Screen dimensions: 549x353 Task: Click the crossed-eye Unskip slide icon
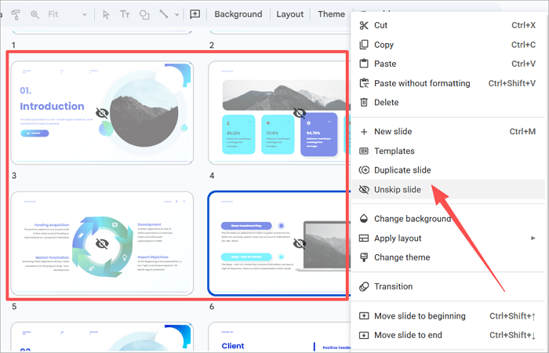click(364, 190)
